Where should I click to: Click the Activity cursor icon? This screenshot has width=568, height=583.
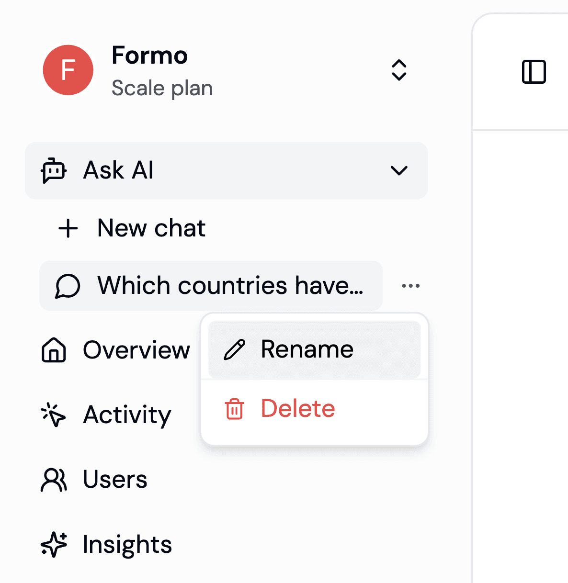tap(54, 415)
